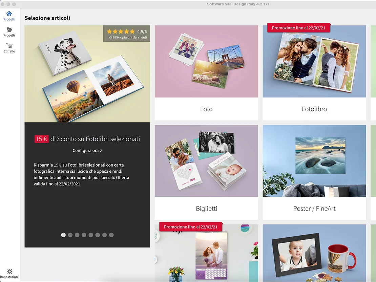
Task: Click the di Sconto su Fotolibri selezionati headline
Action: click(95, 139)
